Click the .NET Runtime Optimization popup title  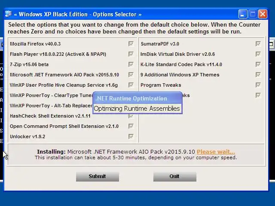[131, 98]
